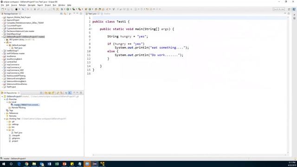The image size is (297, 167).
Task: Open the Refactor menu
Action: 22,5
